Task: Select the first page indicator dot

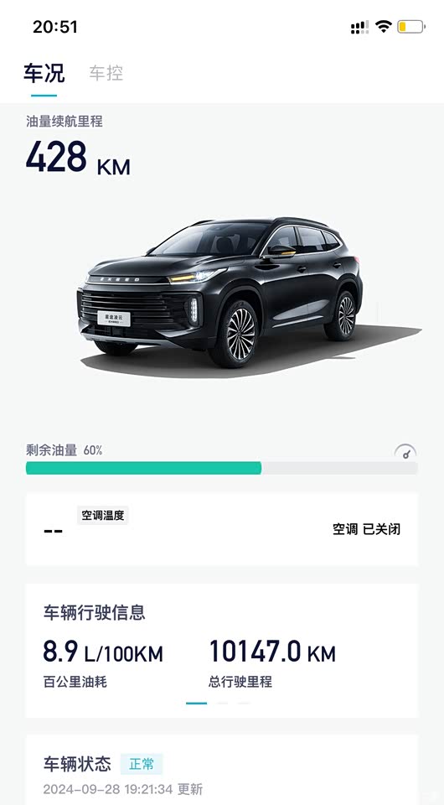Action: 196,703
